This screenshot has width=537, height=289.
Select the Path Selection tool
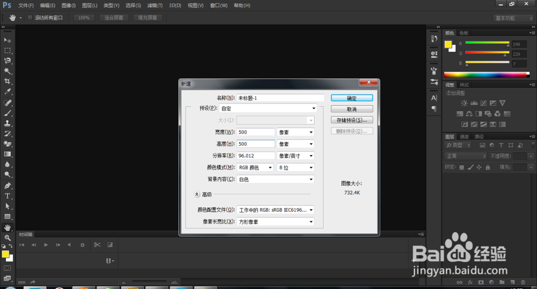pos(7,206)
